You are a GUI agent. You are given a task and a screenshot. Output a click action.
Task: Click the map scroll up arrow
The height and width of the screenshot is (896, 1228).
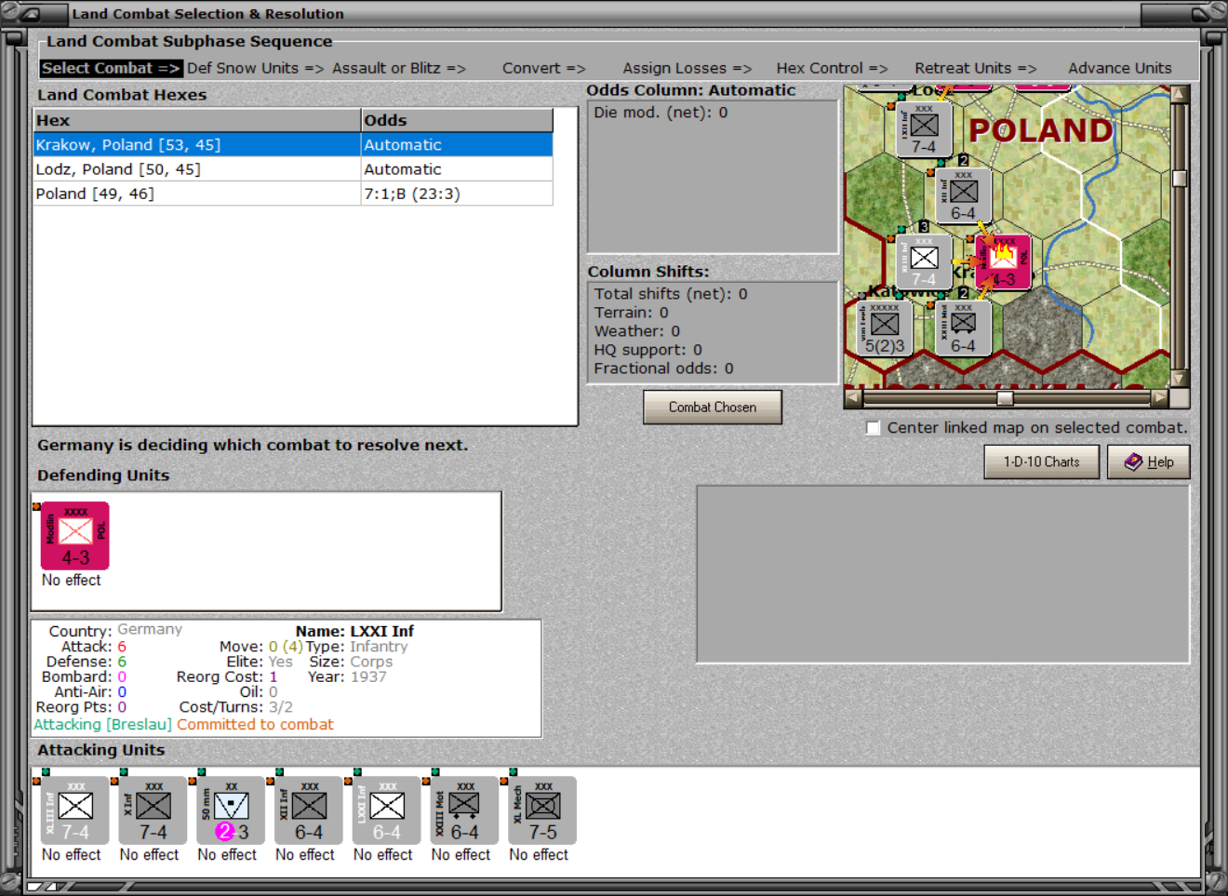point(1180,94)
